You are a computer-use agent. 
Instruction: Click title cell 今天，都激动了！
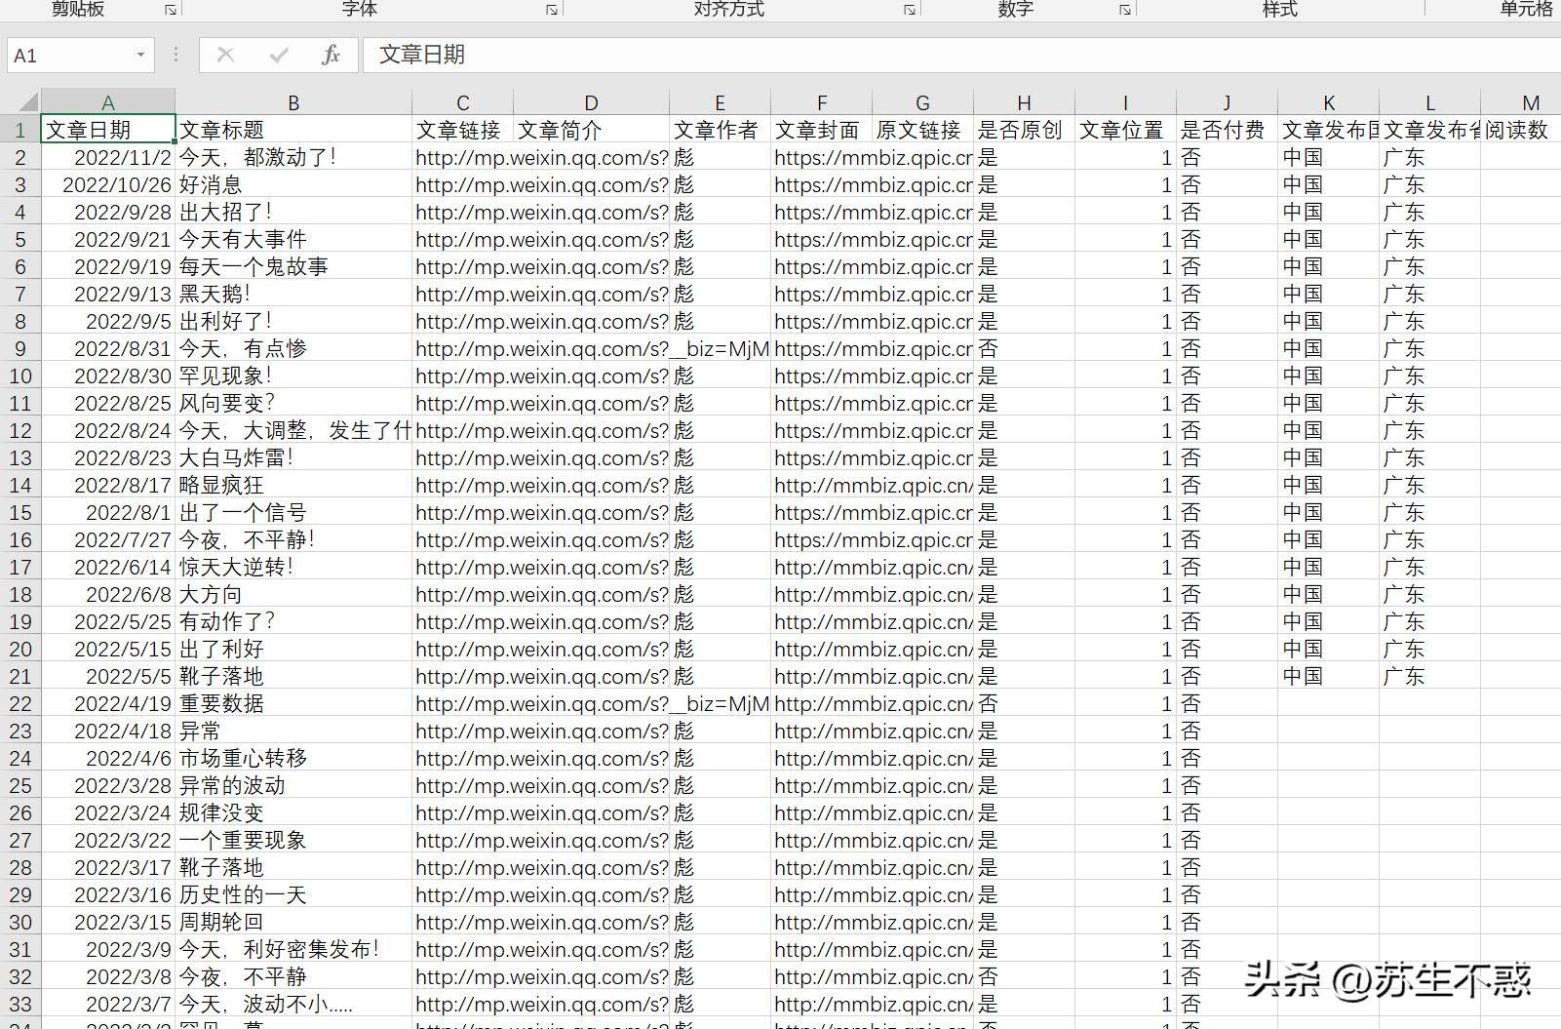point(293,157)
